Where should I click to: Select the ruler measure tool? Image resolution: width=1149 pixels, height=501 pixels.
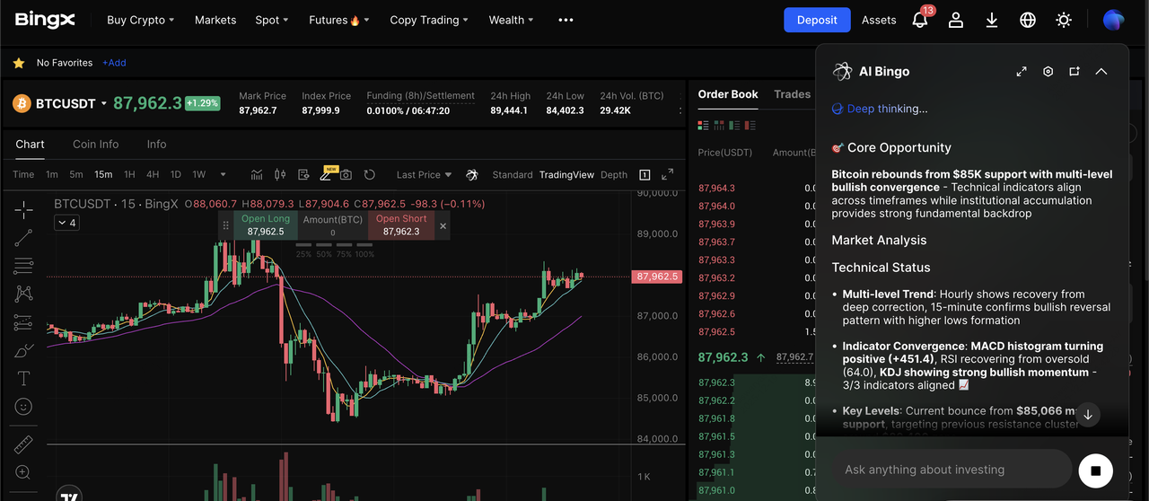[23, 444]
